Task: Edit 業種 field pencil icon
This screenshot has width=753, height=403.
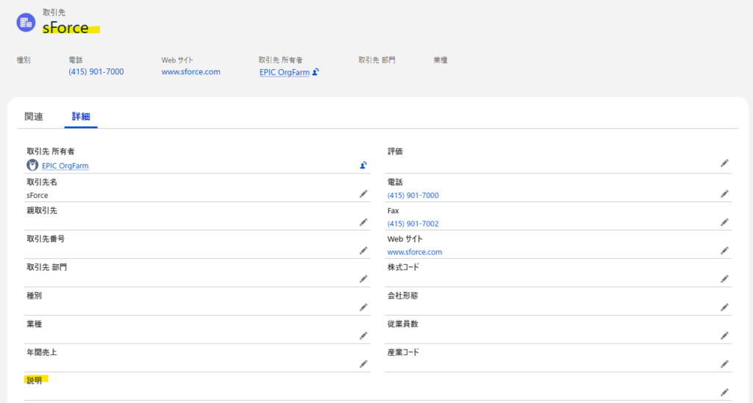Action: click(x=363, y=336)
